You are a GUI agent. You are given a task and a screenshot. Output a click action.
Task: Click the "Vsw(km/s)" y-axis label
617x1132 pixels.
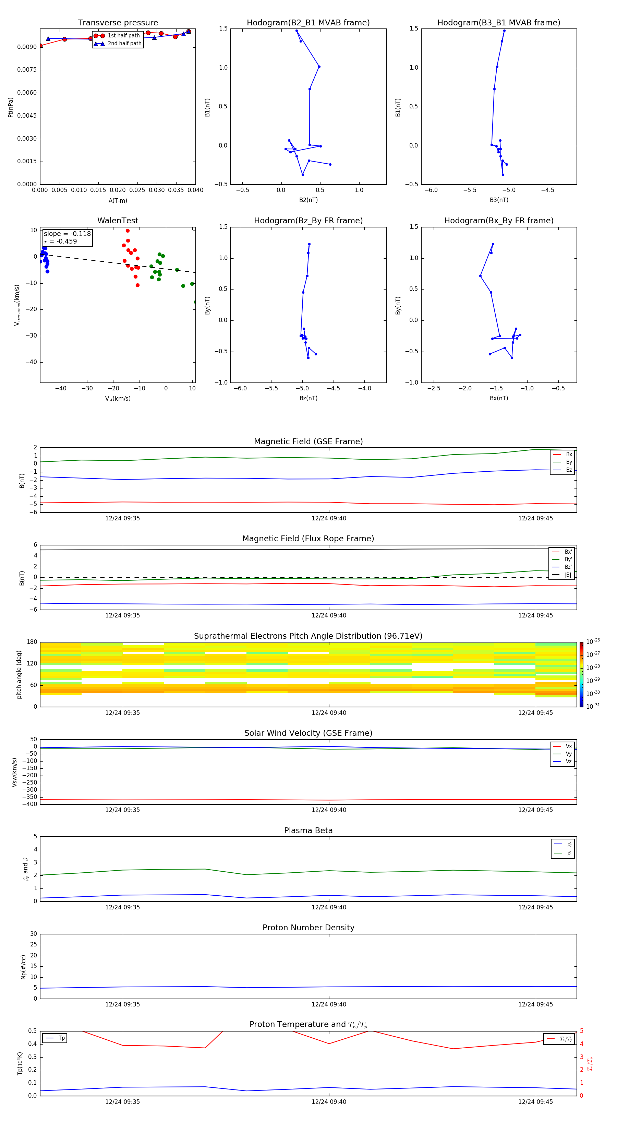point(14,772)
